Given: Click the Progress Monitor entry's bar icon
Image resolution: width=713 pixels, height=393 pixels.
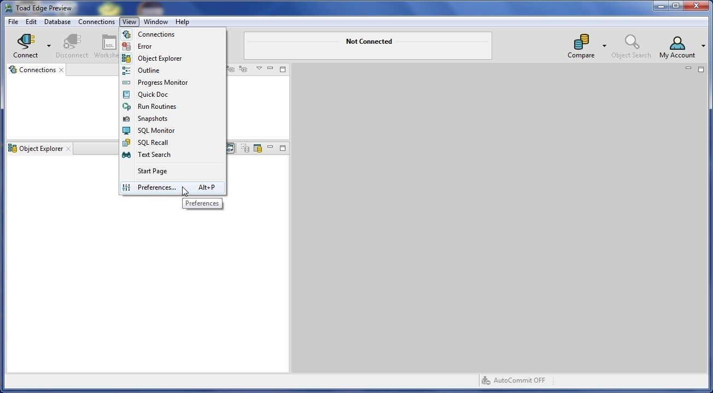Looking at the screenshot, I should click(126, 83).
